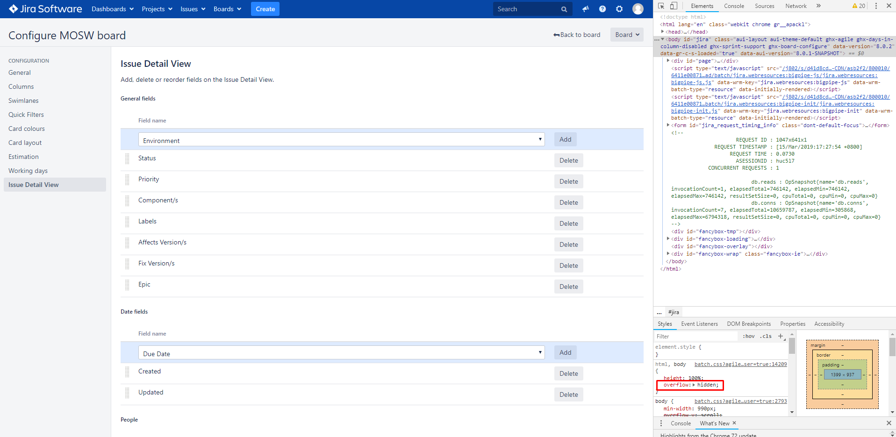
Task: Open the Card layout configuration page
Action: click(x=25, y=143)
